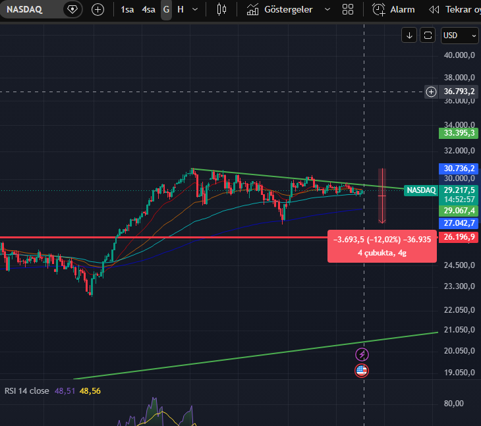Click the blue 27.042,7 price label
The width and height of the screenshot is (481, 426).
tap(459, 223)
